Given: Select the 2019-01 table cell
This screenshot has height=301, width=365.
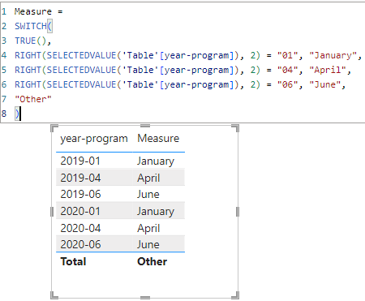Looking at the screenshot, I should coord(80,161).
